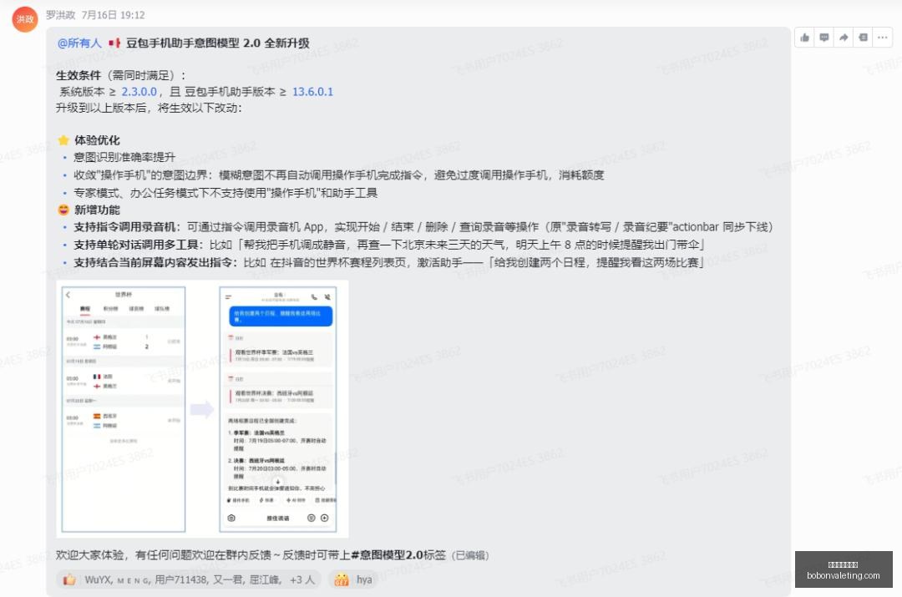The image size is (902, 597).
Task: Click the +3 人 reactor count
Action: point(302,579)
